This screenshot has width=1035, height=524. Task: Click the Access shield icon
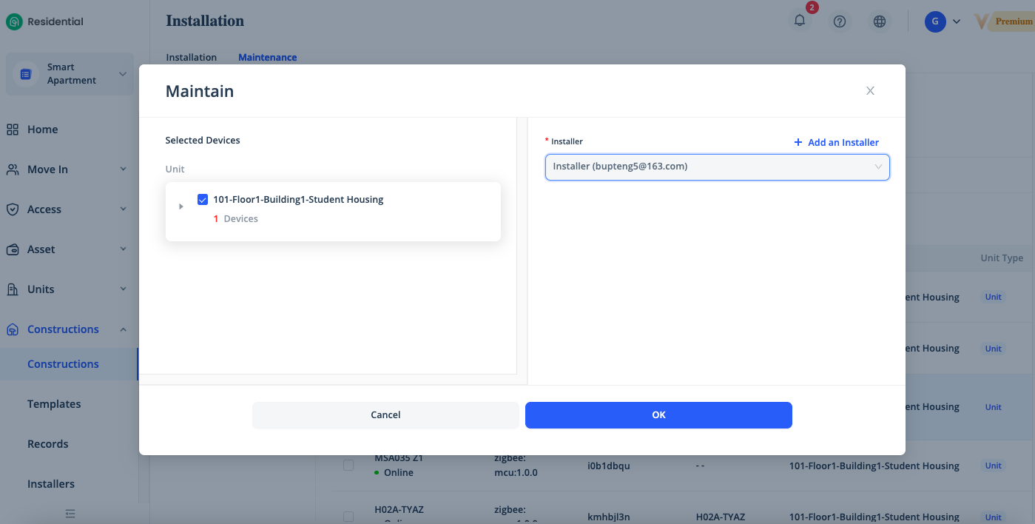click(13, 209)
